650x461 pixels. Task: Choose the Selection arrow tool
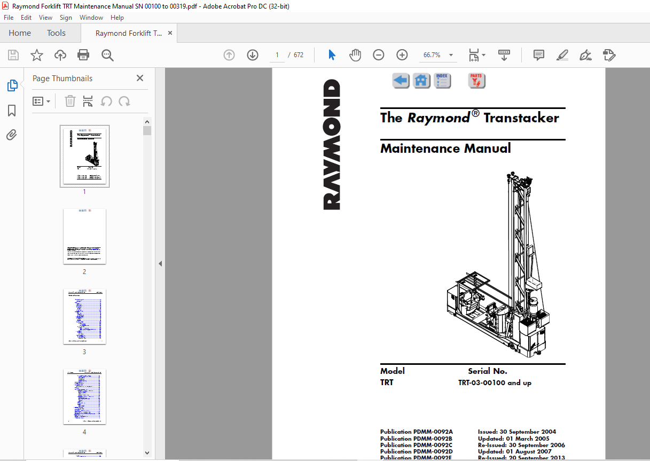point(332,55)
